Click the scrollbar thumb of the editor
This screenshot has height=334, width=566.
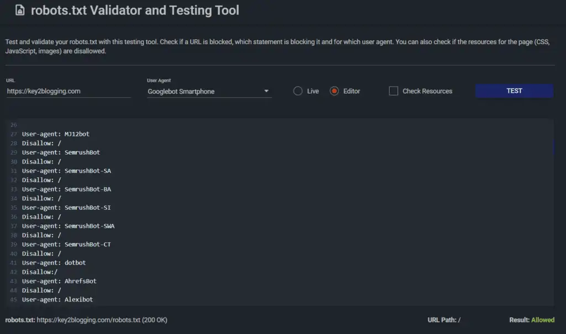(553, 146)
